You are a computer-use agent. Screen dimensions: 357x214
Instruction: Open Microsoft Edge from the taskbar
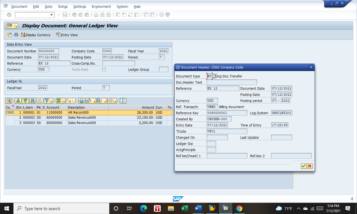[x=144, y=208]
